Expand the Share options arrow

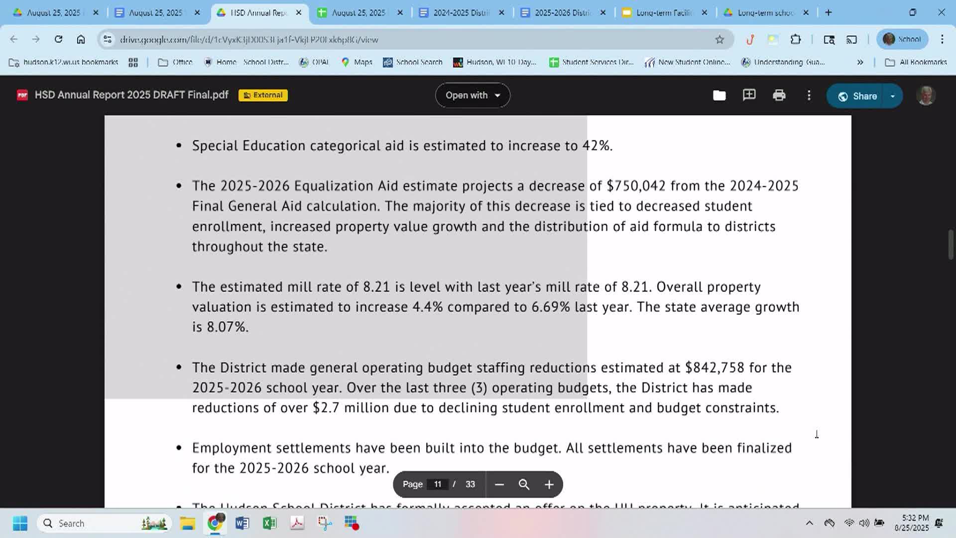click(892, 96)
